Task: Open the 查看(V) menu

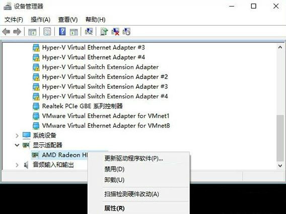Action: coord(68,20)
